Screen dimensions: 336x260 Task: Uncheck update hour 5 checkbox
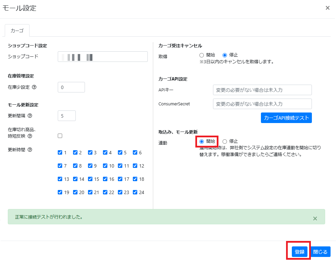(120, 152)
